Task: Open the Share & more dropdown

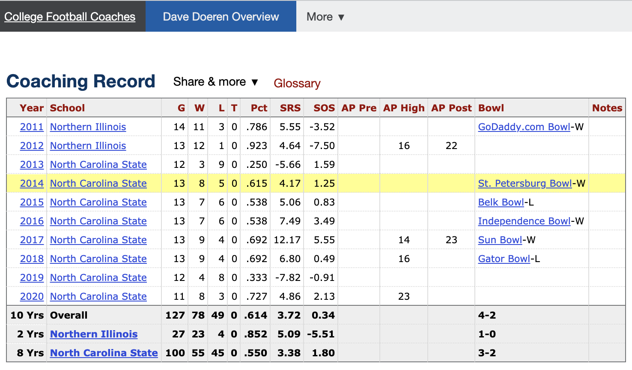Action: 215,82
